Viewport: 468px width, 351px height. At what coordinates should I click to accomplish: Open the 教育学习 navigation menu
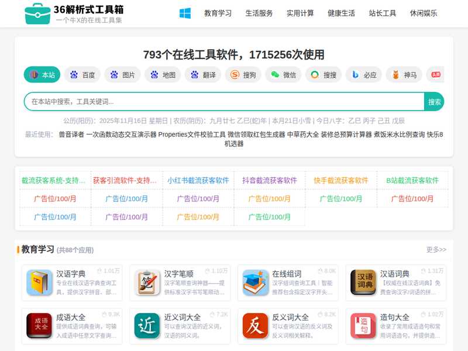pyautogui.click(x=218, y=13)
